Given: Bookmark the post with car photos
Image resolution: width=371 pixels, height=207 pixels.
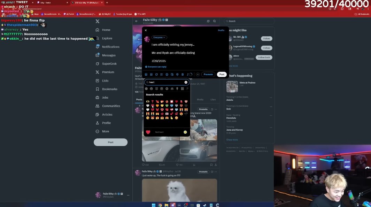Looking at the screenshot, I should (x=211, y=165).
